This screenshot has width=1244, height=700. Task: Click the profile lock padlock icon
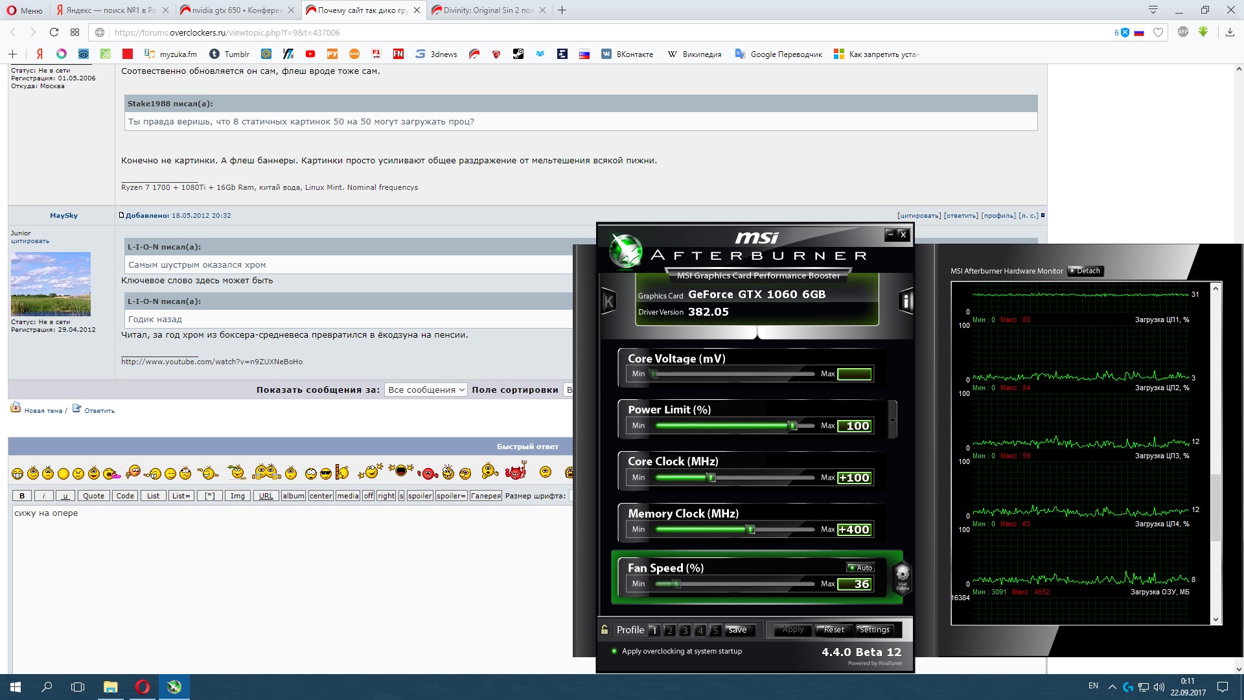pyautogui.click(x=605, y=629)
